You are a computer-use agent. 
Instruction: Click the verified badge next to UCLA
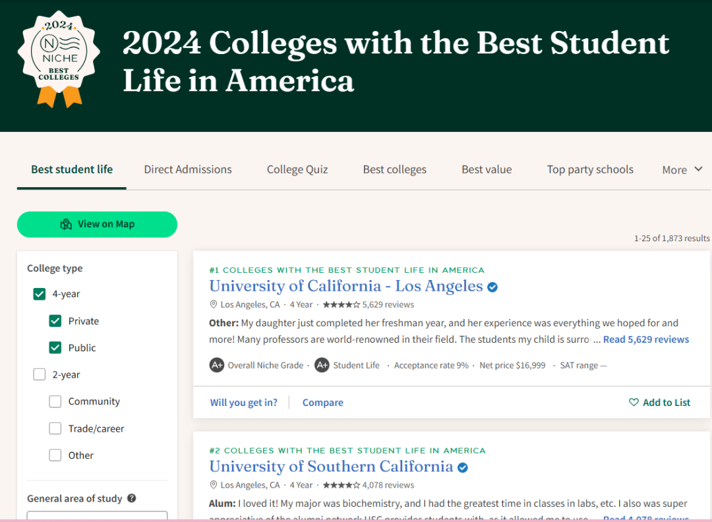coord(492,287)
